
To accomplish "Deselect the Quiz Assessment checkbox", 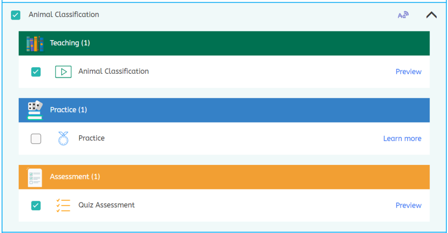I will pos(36,206).
